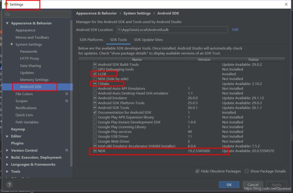Toggle the Android SDK Build-Tools checkbox
The width and height of the screenshot is (293, 193).
95,64
